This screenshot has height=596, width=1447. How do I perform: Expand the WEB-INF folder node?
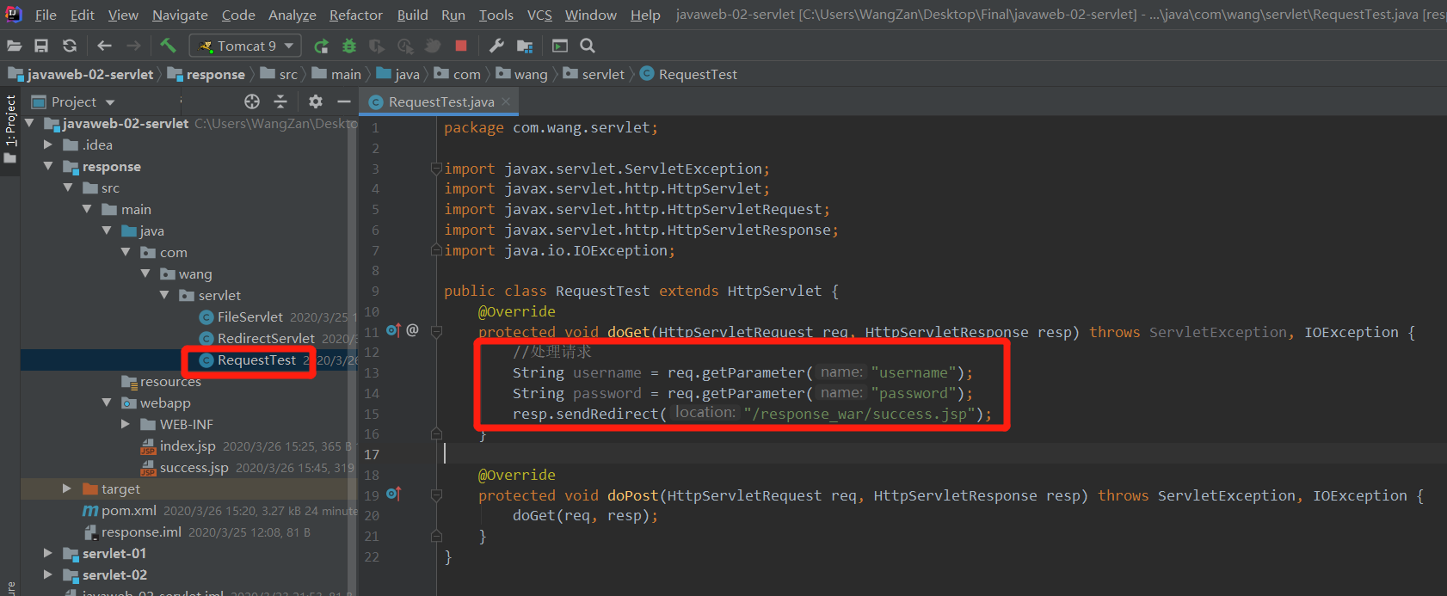(126, 424)
